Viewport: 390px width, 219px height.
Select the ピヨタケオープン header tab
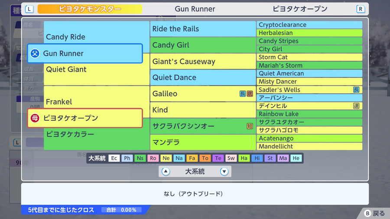point(300,9)
